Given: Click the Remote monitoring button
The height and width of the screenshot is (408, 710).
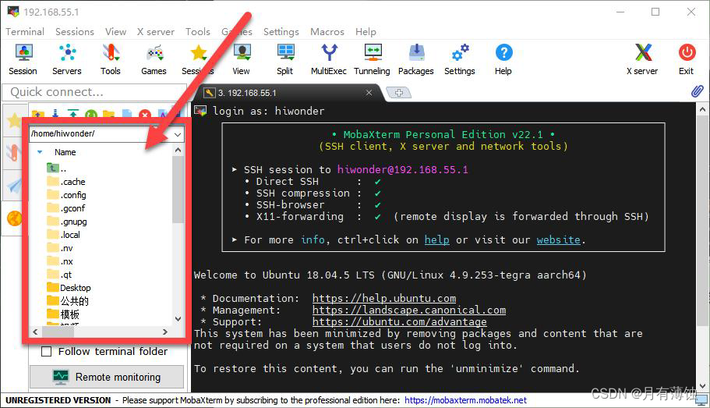Looking at the screenshot, I should click(107, 377).
